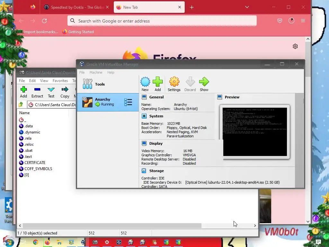Switch to Speedtest by Ookla tab

(x=76, y=7)
